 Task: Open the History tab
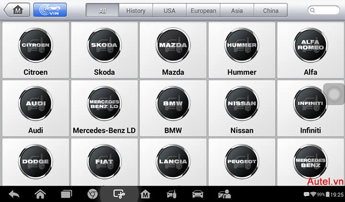coord(136,11)
